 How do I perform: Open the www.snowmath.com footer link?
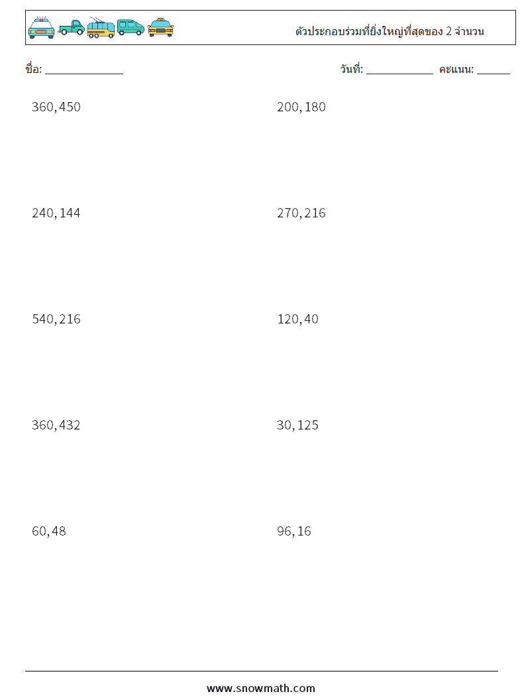(x=261, y=688)
